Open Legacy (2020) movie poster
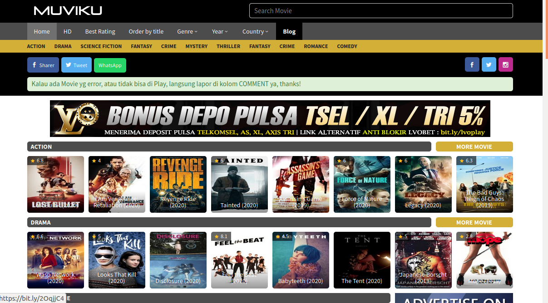548x303 pixels. click(423, 184)
